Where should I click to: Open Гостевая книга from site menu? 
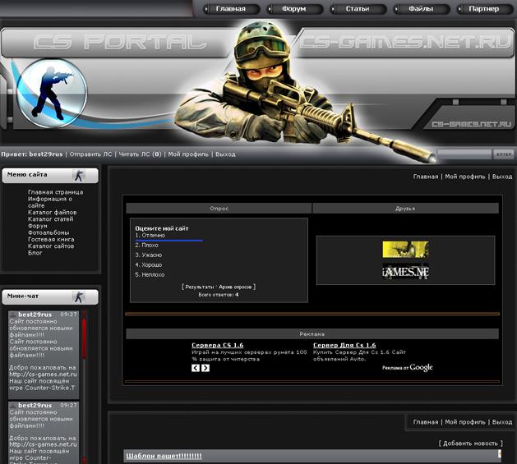click(51, 239)
